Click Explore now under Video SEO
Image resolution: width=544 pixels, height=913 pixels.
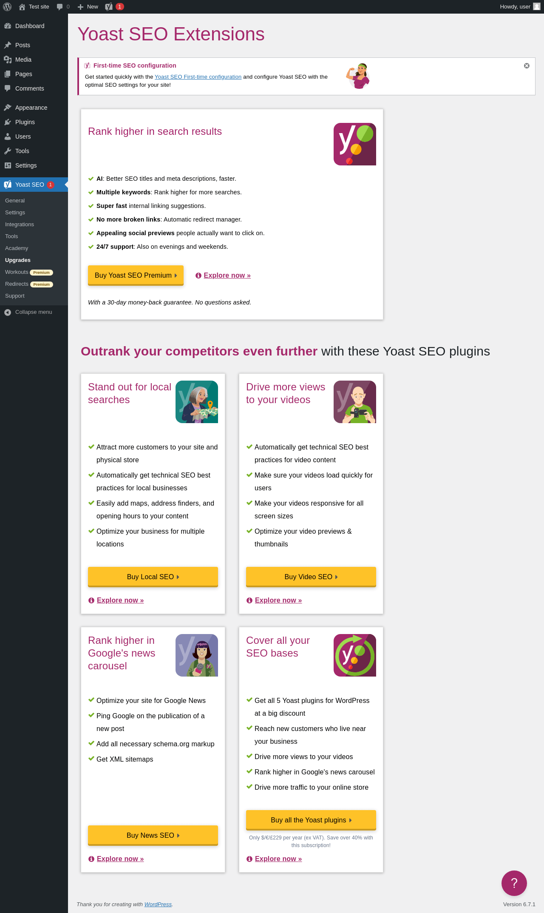(x=278, y=600)
